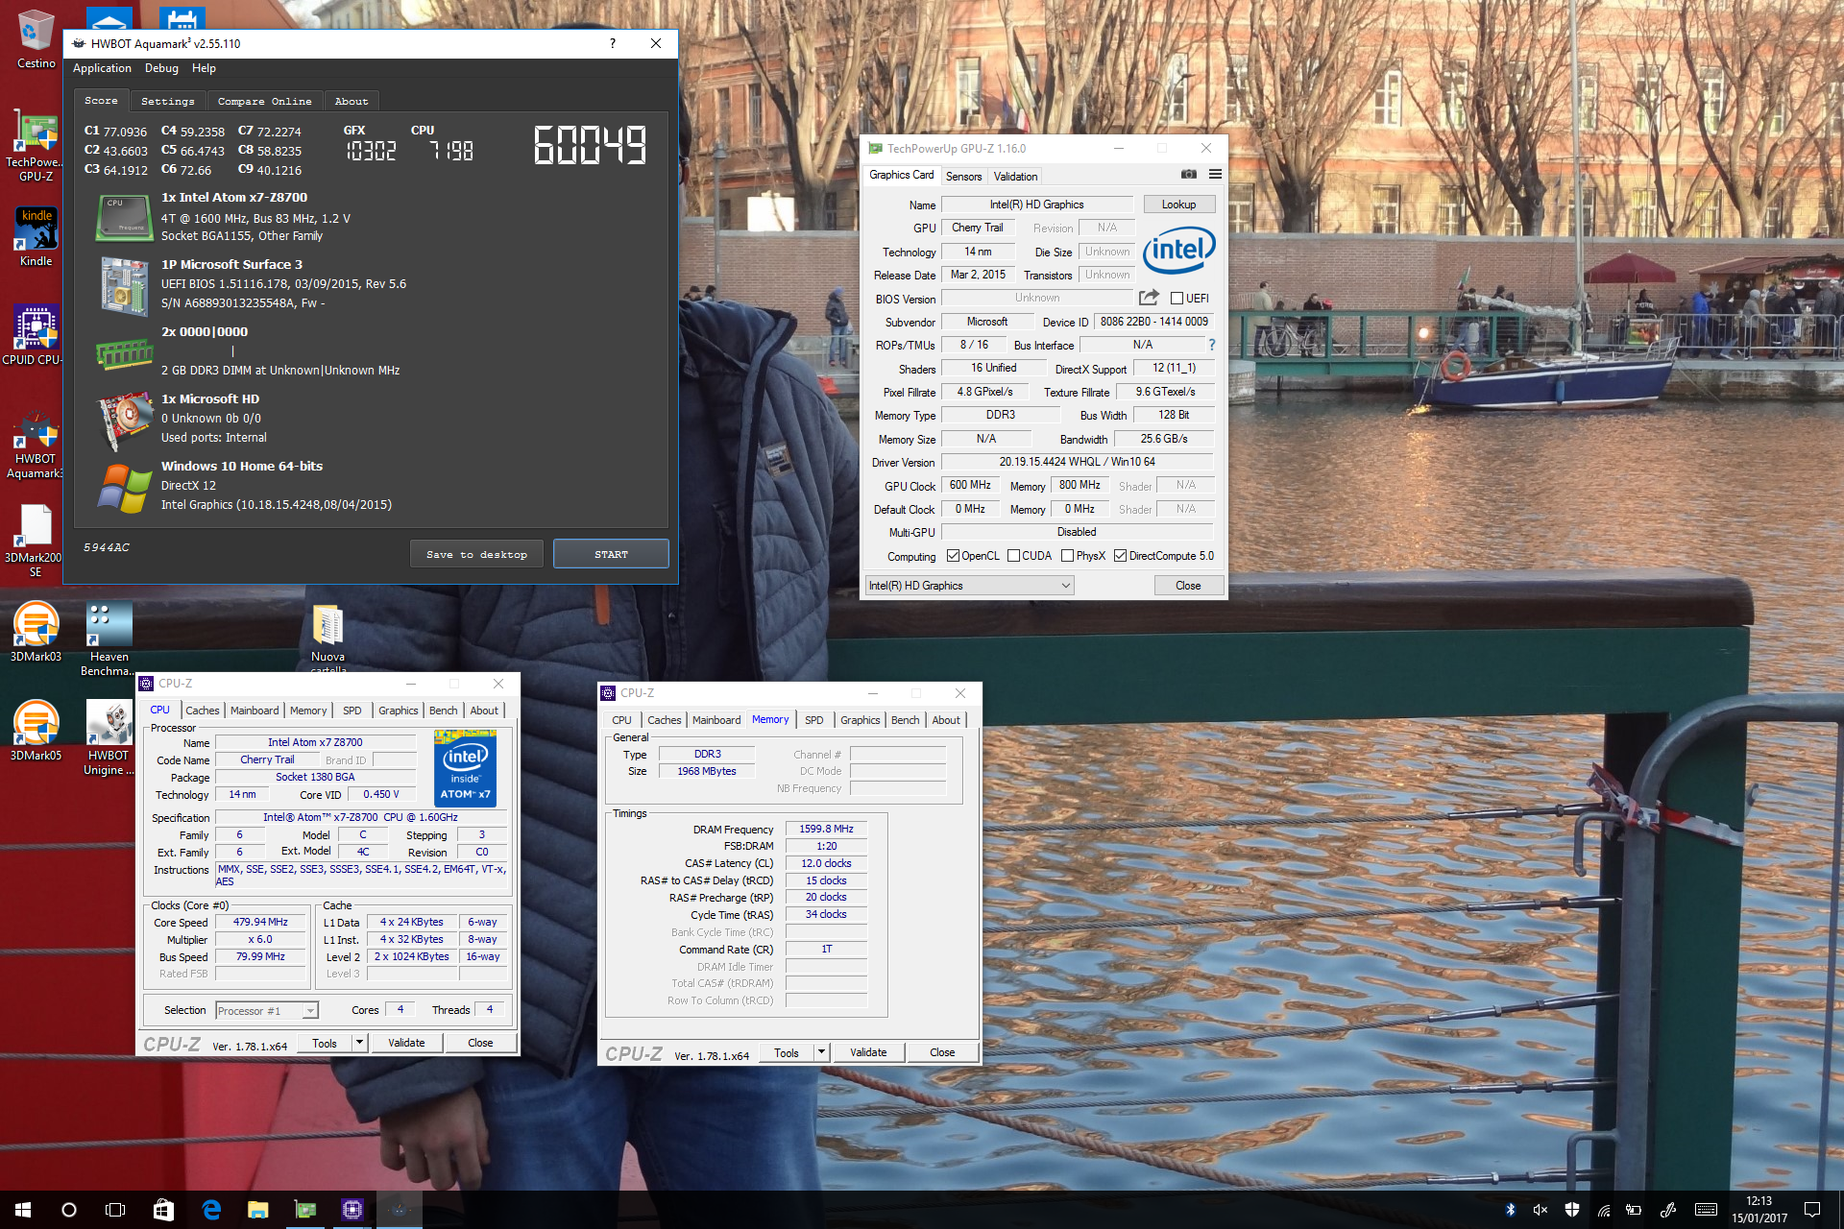1844x1229 pixels.
Task: Open Windows Start menu
Action: [23, 1210]
